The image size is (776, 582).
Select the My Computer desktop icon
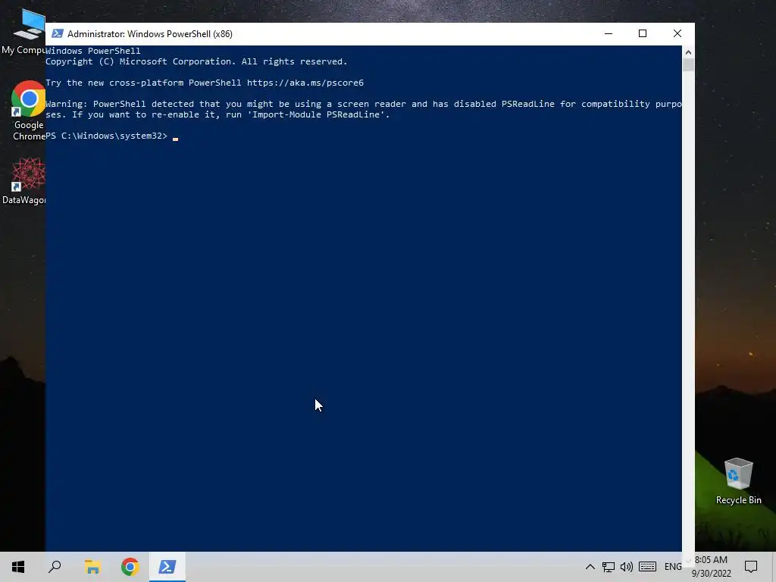tap(23, 32)
